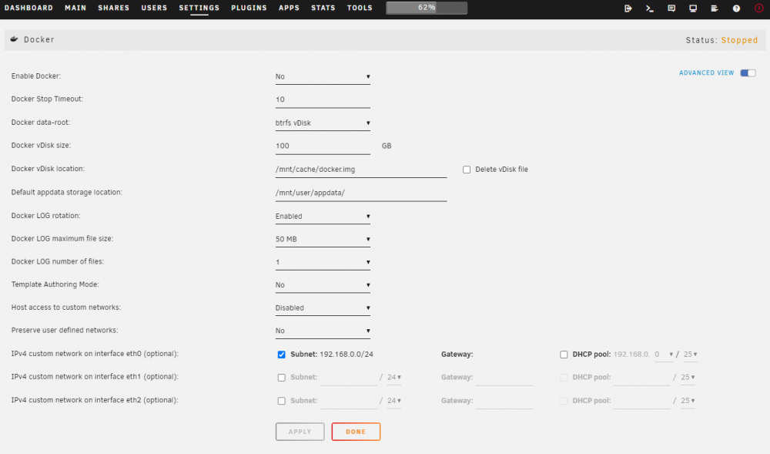This screenshot has width=770, height=454.
Task: Open eth1 subnet mask 24 dropdown
Action: [393, 378]
